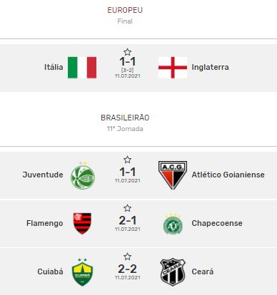This screenshot has height=295, width=277.
Task: Select the Chapecoense club crest
Action: pos(173,224)
